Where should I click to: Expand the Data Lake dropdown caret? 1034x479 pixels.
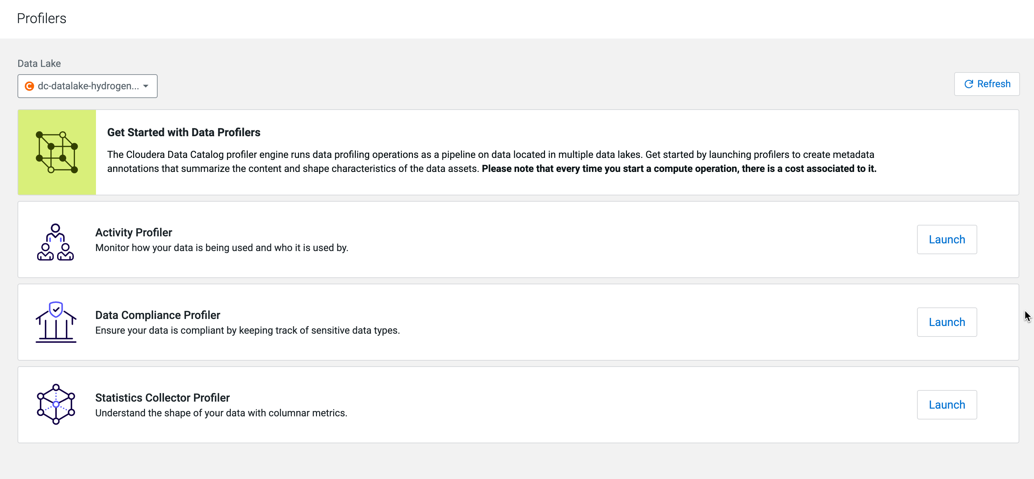point(146,86)
